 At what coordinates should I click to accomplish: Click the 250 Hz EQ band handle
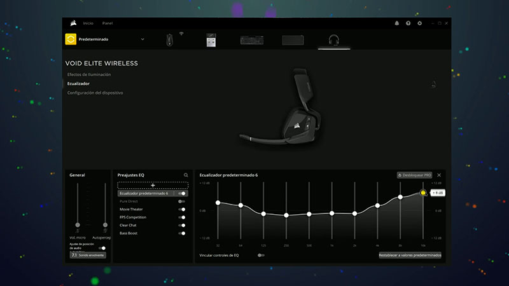(x=286, y=215)
